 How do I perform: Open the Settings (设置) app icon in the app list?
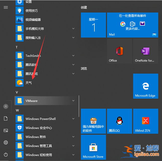coord(20,3)
